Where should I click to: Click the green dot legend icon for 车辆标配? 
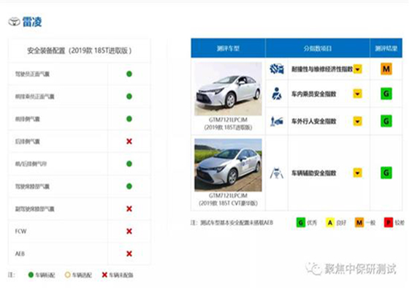[31, 275]
